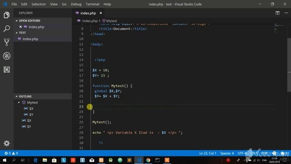Click the errors and warnings status indicator
Image resolution: width=291 pixels, height=164 pixels.
pos(11,153)
